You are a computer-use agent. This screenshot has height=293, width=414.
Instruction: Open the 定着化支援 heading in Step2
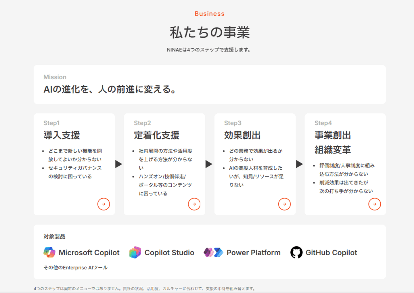(156, 135)
